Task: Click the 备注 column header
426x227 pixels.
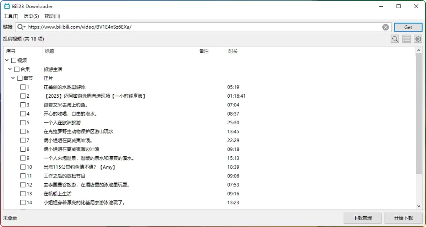Action: coord(211,51)
